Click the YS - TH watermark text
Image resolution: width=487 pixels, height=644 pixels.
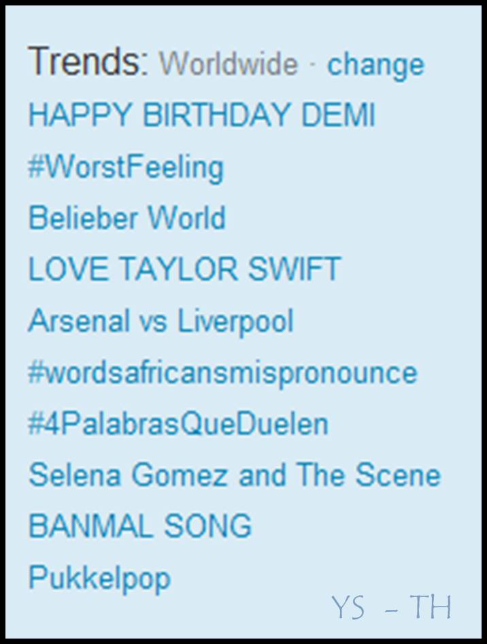(392, 607)
